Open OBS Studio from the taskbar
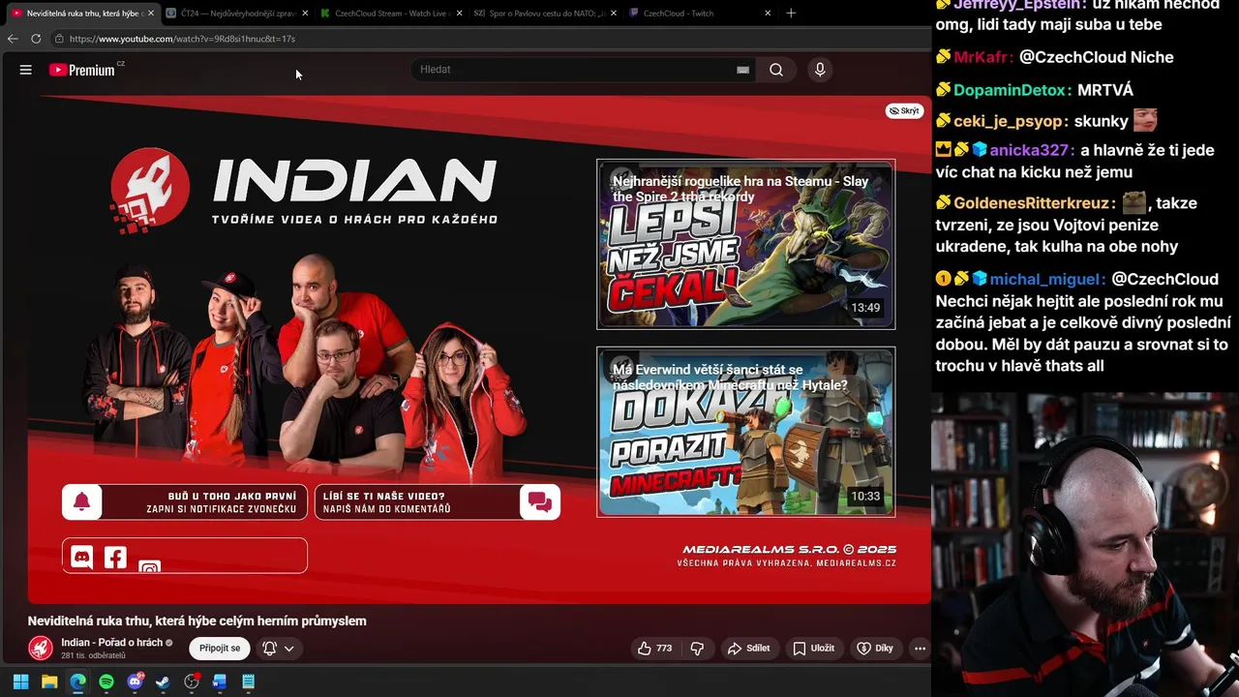 coord(192,682)
